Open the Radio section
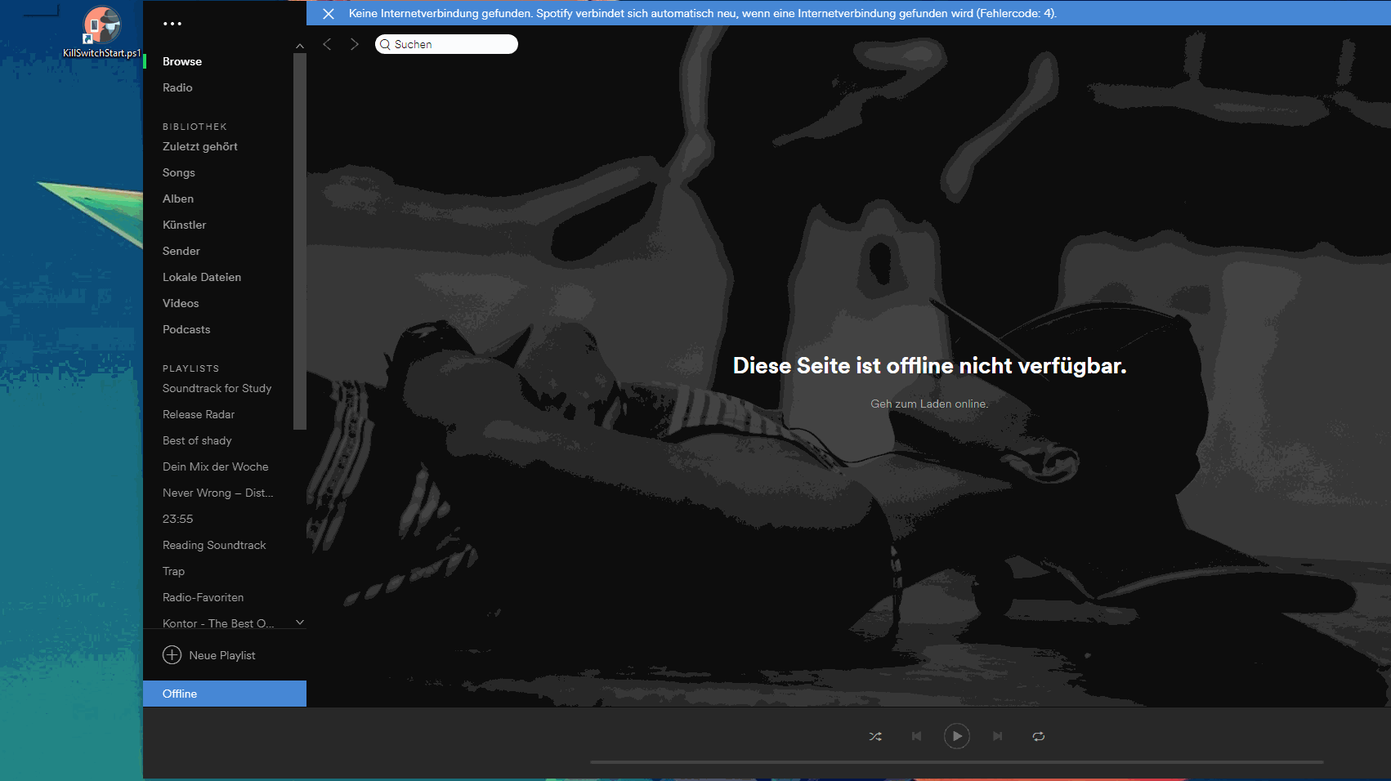This screenshot has width=1391, height=781. [x=177, y=87]
